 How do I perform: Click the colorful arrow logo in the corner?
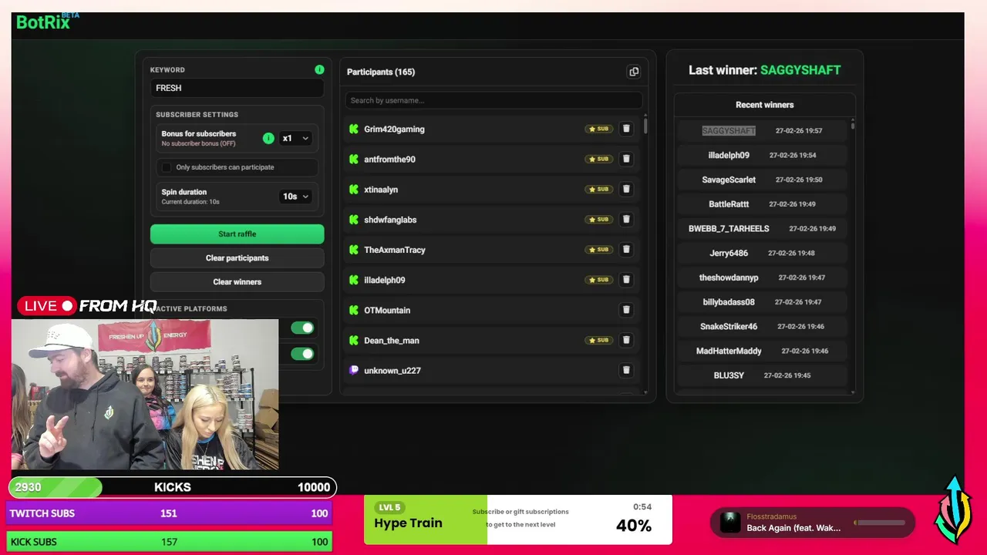click(954, 510)
